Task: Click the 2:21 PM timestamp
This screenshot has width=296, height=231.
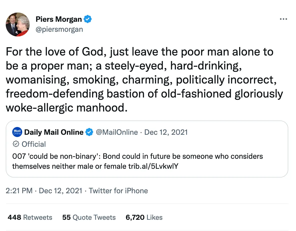Action: coord(19,190)
